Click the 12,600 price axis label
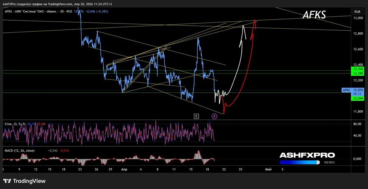Viewport: 368px width, 189px height. click(x=358, y=49)
